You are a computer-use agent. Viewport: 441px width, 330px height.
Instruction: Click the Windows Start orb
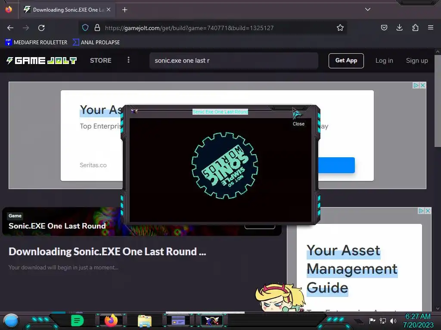[11, 321]
